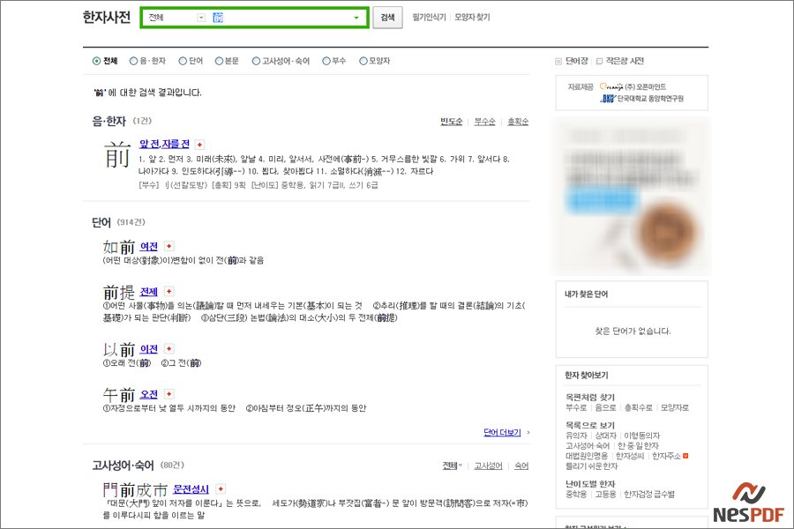Open the 유의자 list link

coord(576,436)
